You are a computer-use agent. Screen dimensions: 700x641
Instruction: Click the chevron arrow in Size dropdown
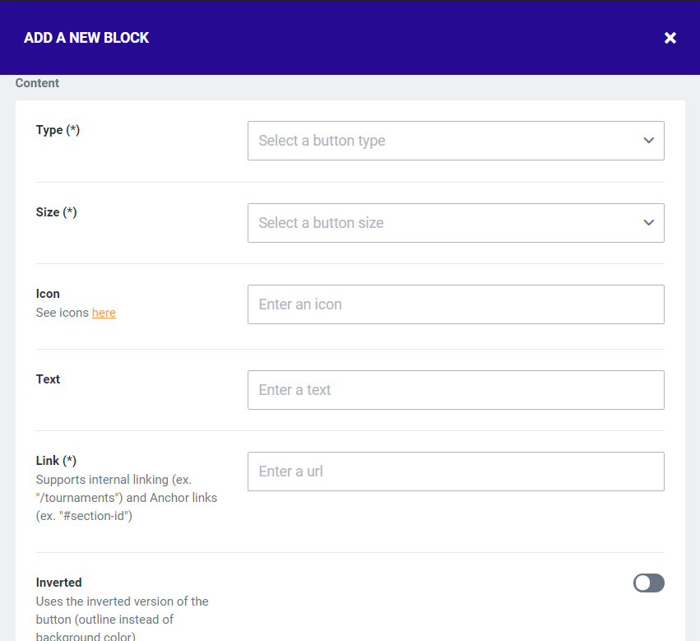click(x=648, y=223)
